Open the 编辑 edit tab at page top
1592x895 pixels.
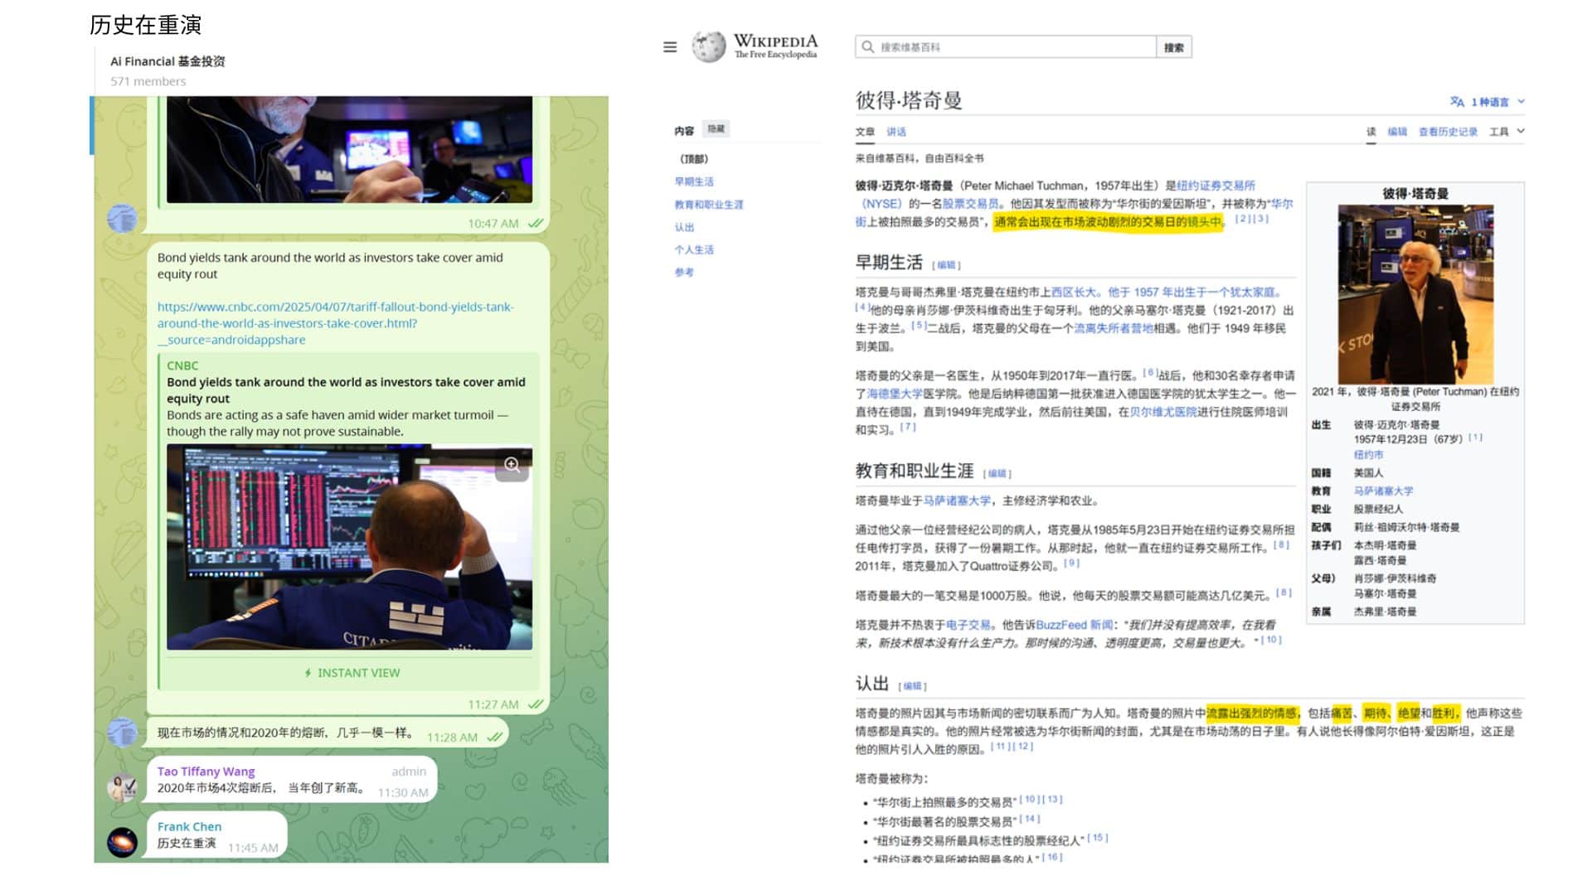[x=1397, y=132]
